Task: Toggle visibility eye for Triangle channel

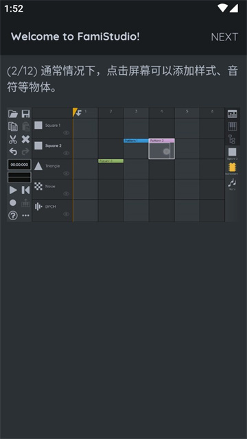Action: tap(66, 174)
